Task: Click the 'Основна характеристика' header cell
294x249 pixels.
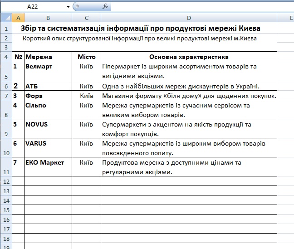Action: 189,57
